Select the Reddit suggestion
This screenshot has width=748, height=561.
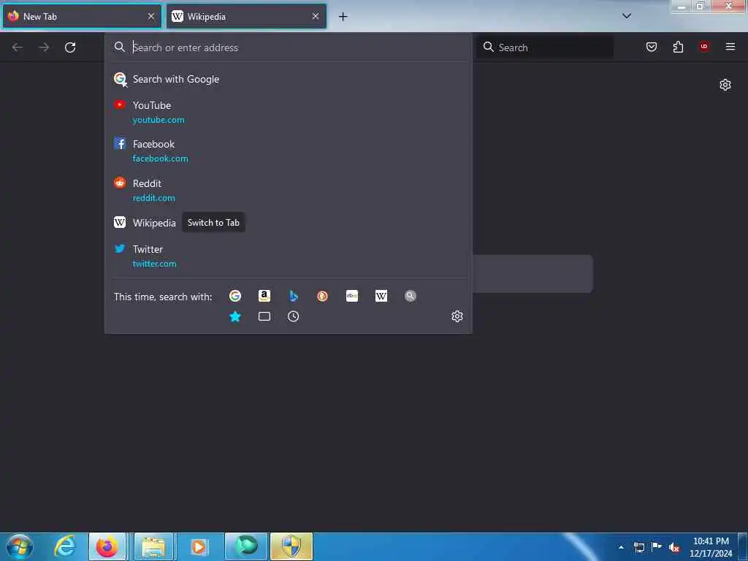[288, 191]
